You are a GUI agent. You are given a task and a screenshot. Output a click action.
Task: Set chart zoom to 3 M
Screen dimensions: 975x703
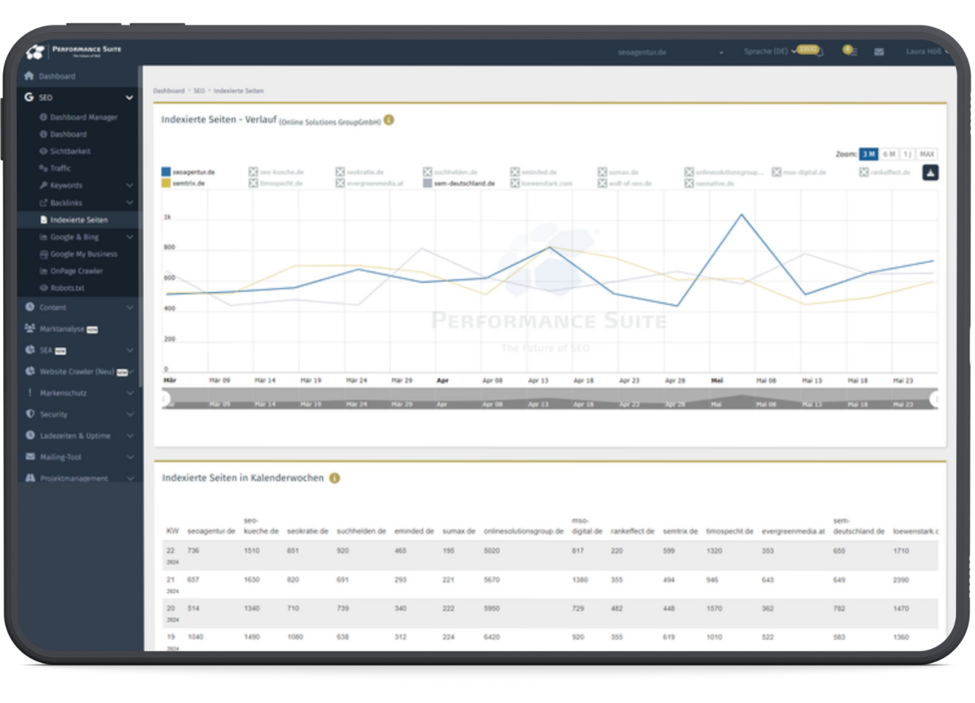pyautogui.click(x=868, y=154)
